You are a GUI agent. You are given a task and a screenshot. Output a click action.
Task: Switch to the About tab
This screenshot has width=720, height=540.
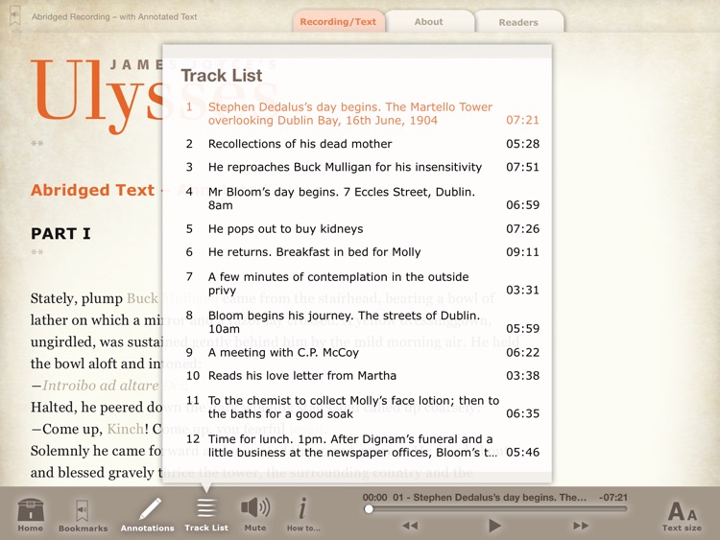click(x=429, y=21)
